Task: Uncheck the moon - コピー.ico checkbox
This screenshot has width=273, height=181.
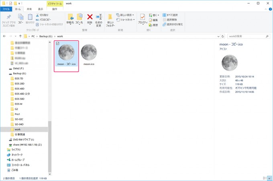Action: click(58, 43)
